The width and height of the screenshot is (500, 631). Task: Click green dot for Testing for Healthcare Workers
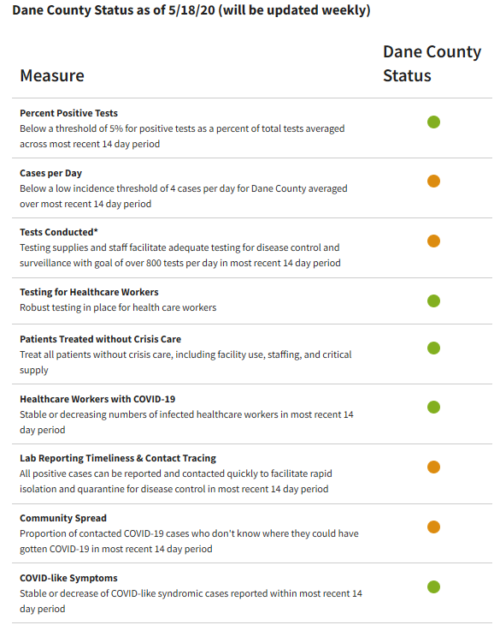coord(433,301)
